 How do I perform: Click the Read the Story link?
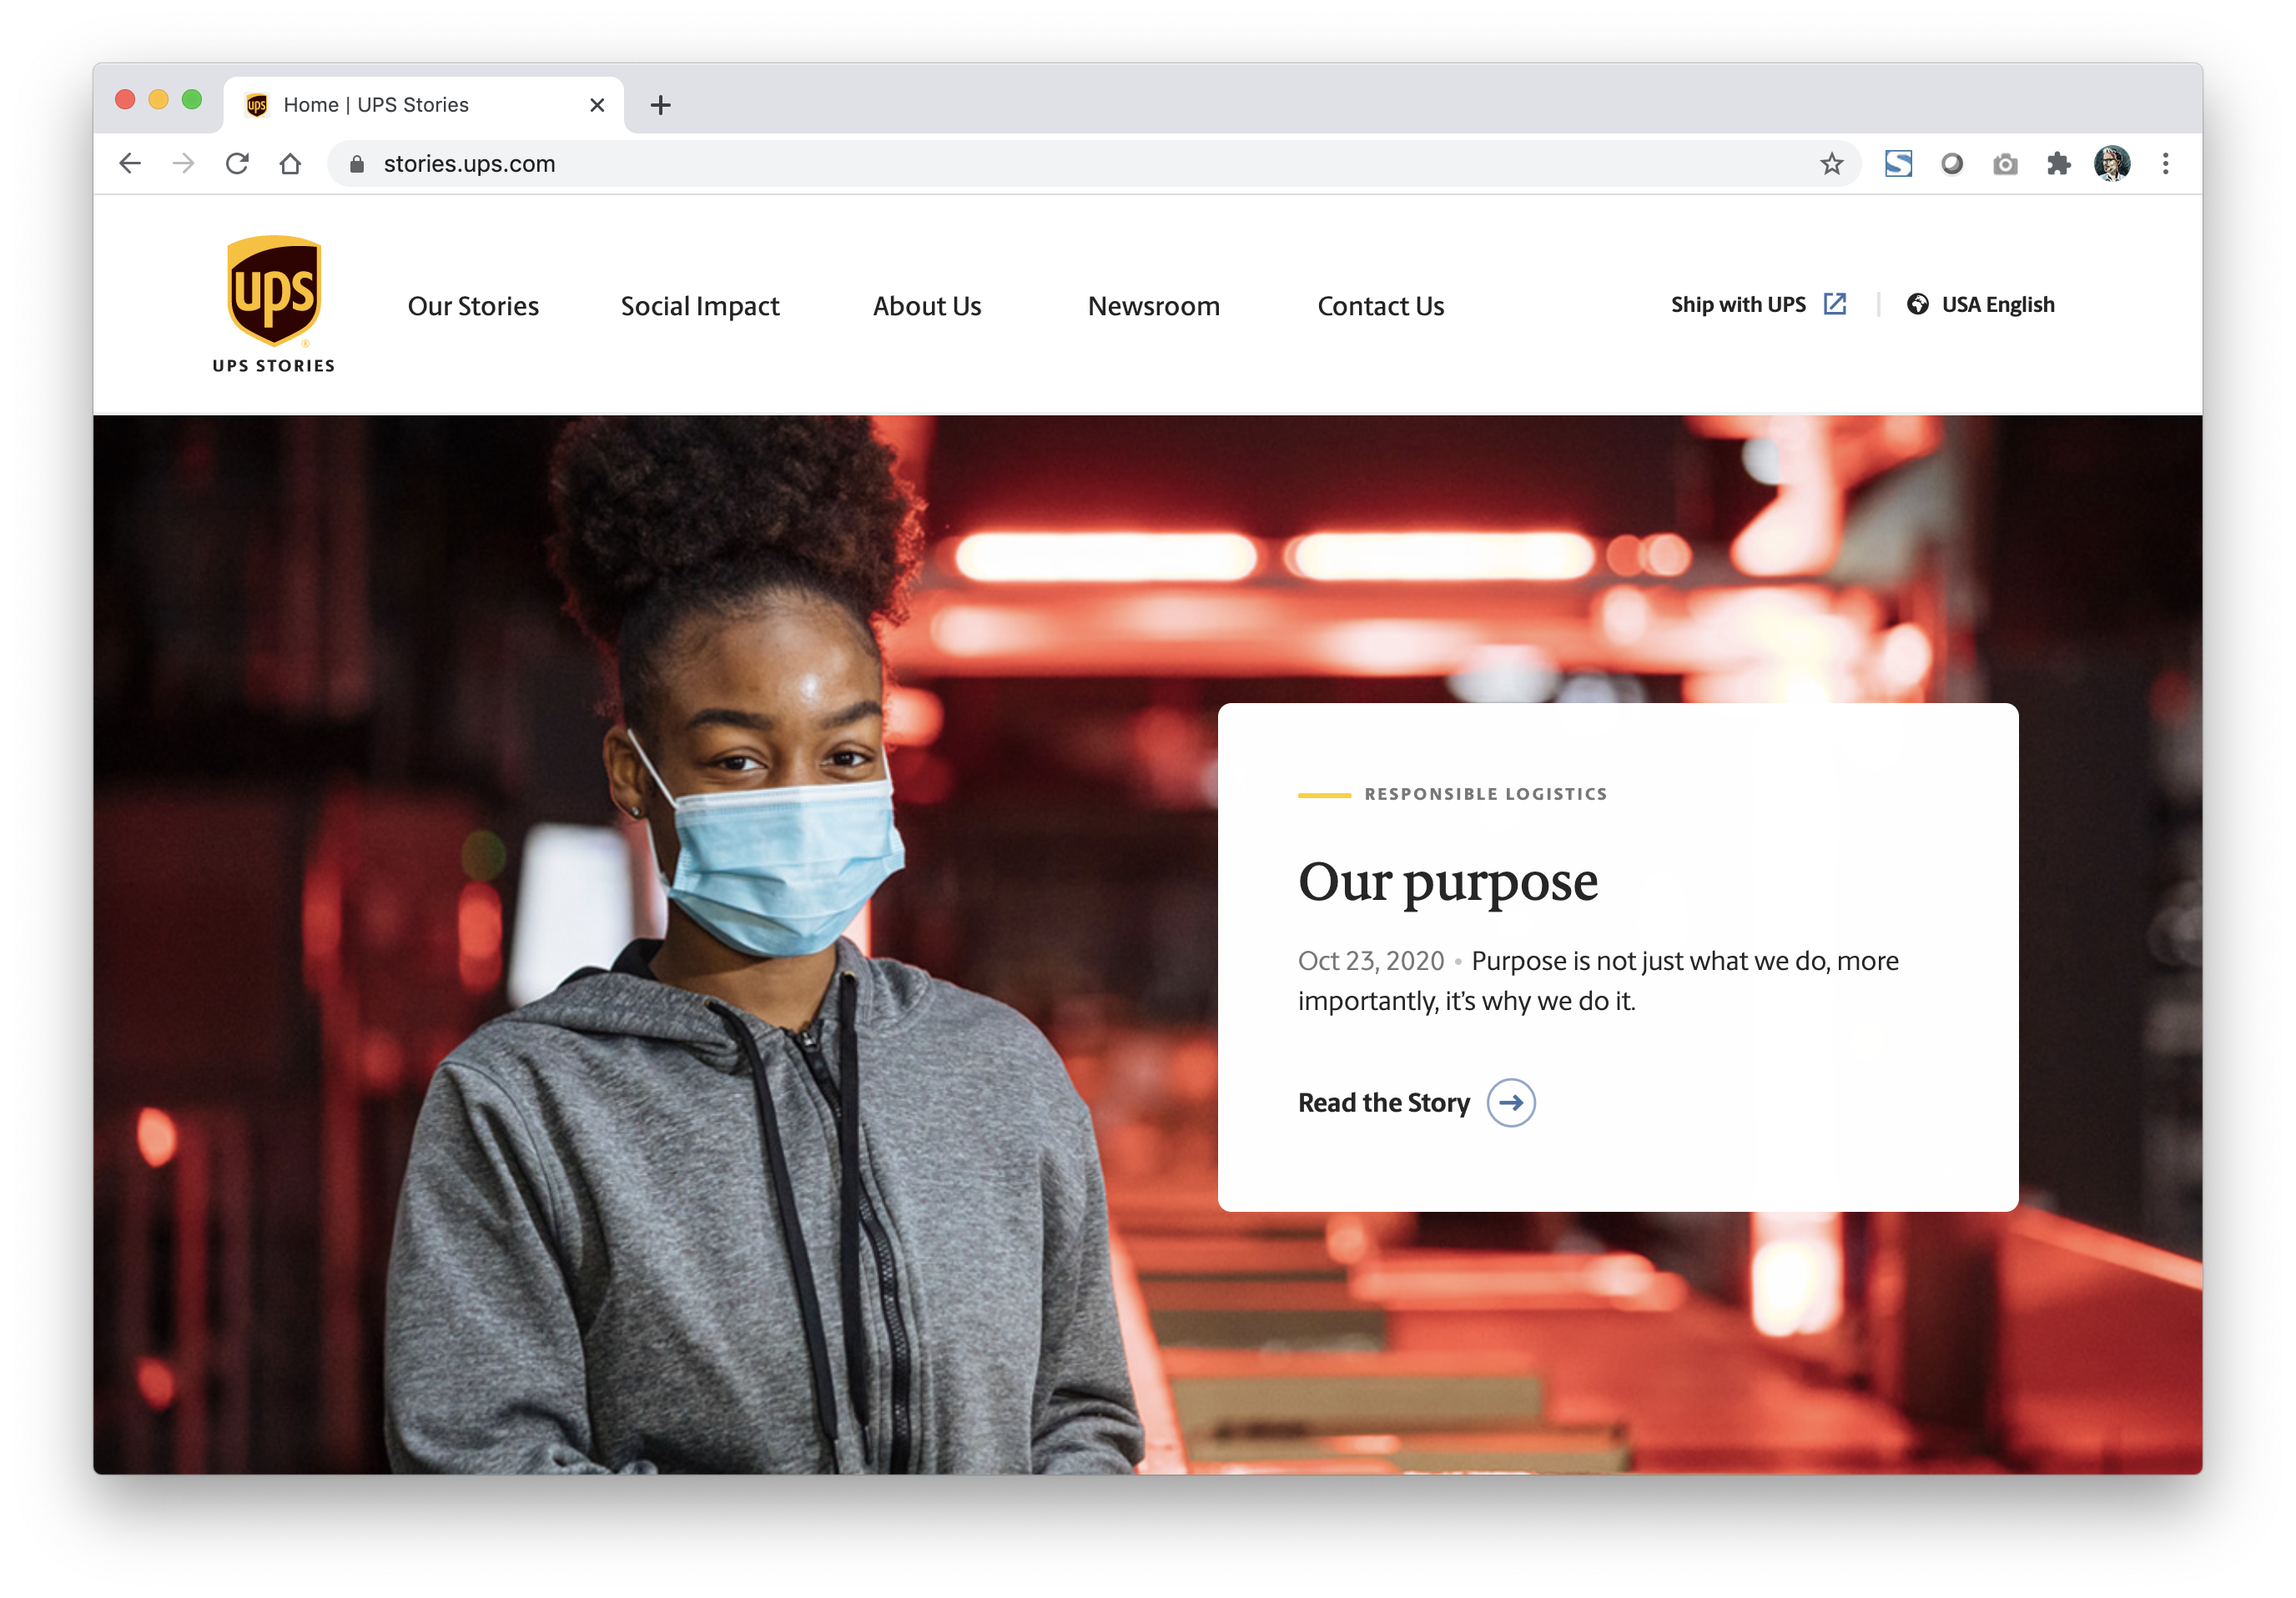point(1383,1103)
